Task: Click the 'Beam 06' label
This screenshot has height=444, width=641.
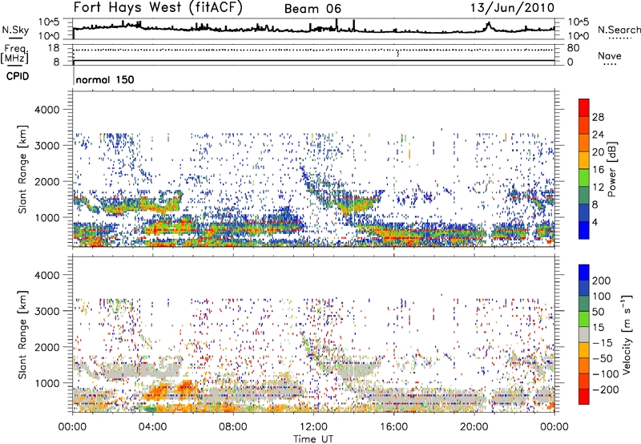Action: (312, 9)
